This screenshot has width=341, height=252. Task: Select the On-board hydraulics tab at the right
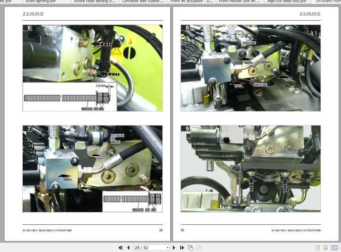coord(328,2)
